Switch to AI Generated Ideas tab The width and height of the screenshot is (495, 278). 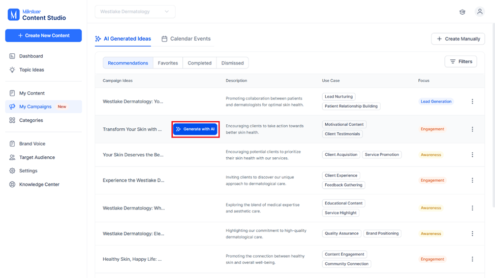[123, 39]
